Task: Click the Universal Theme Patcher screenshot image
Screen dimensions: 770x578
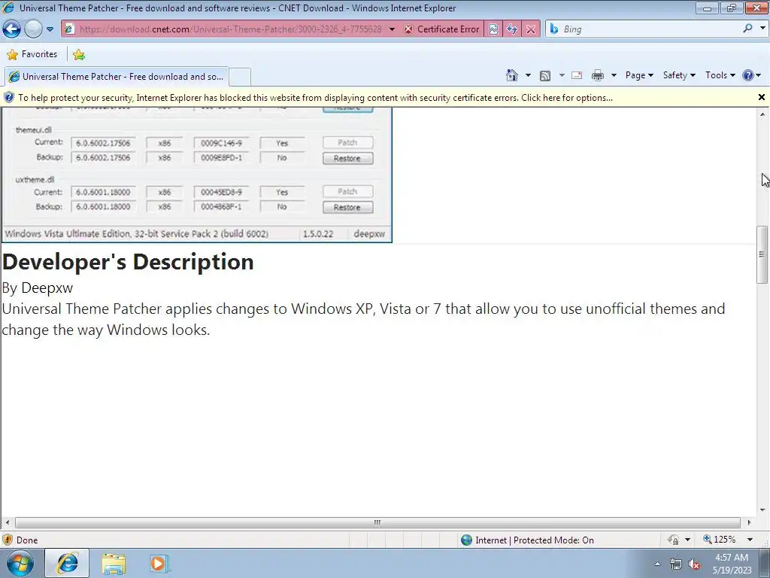Action: point(196,175)
